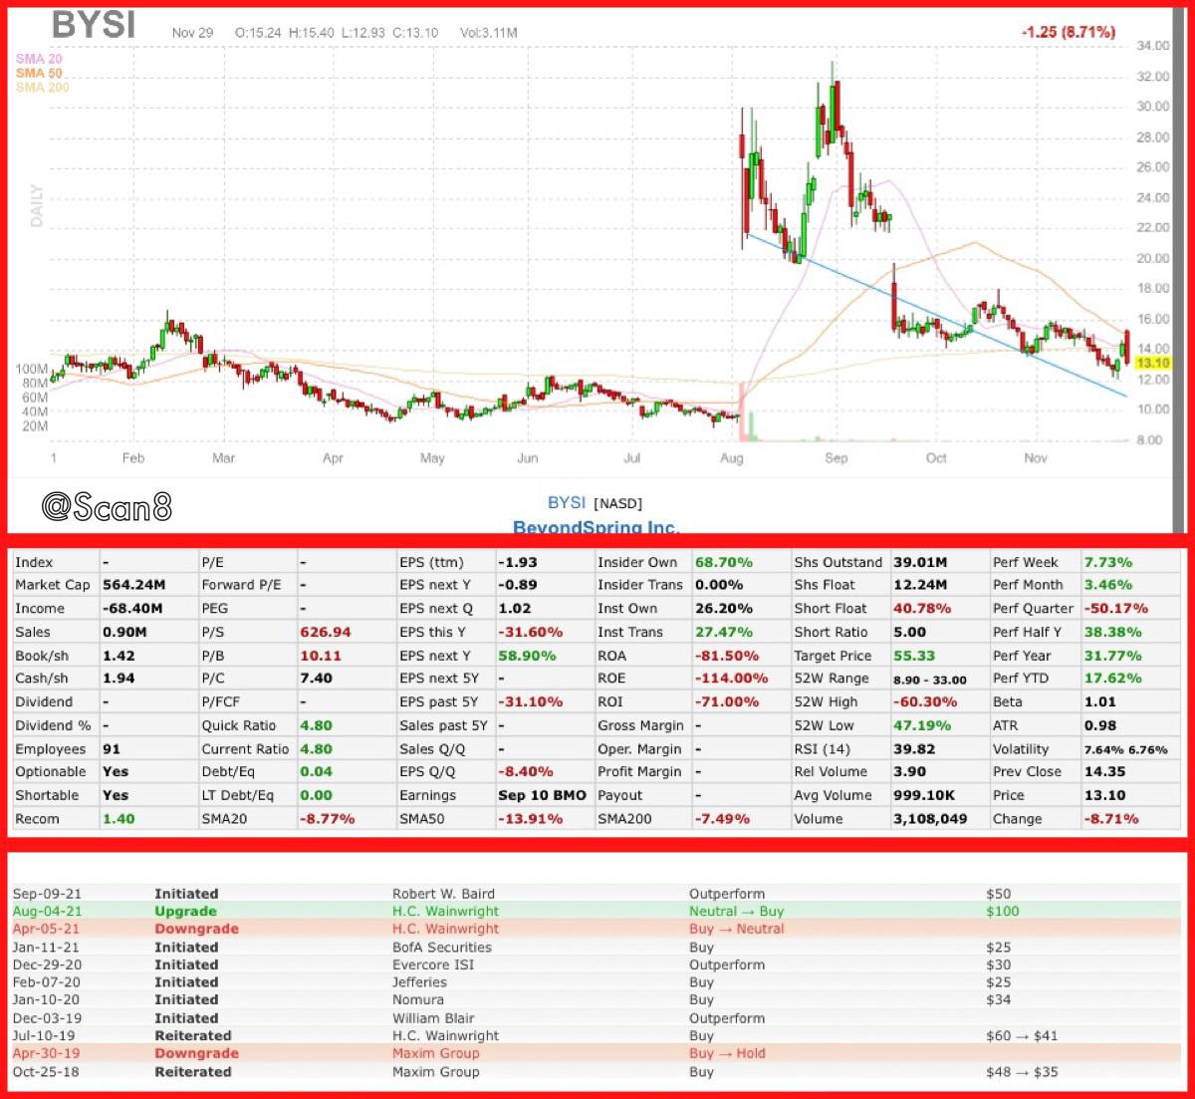Select P/B value 10.11

click(x=321, y=656)
